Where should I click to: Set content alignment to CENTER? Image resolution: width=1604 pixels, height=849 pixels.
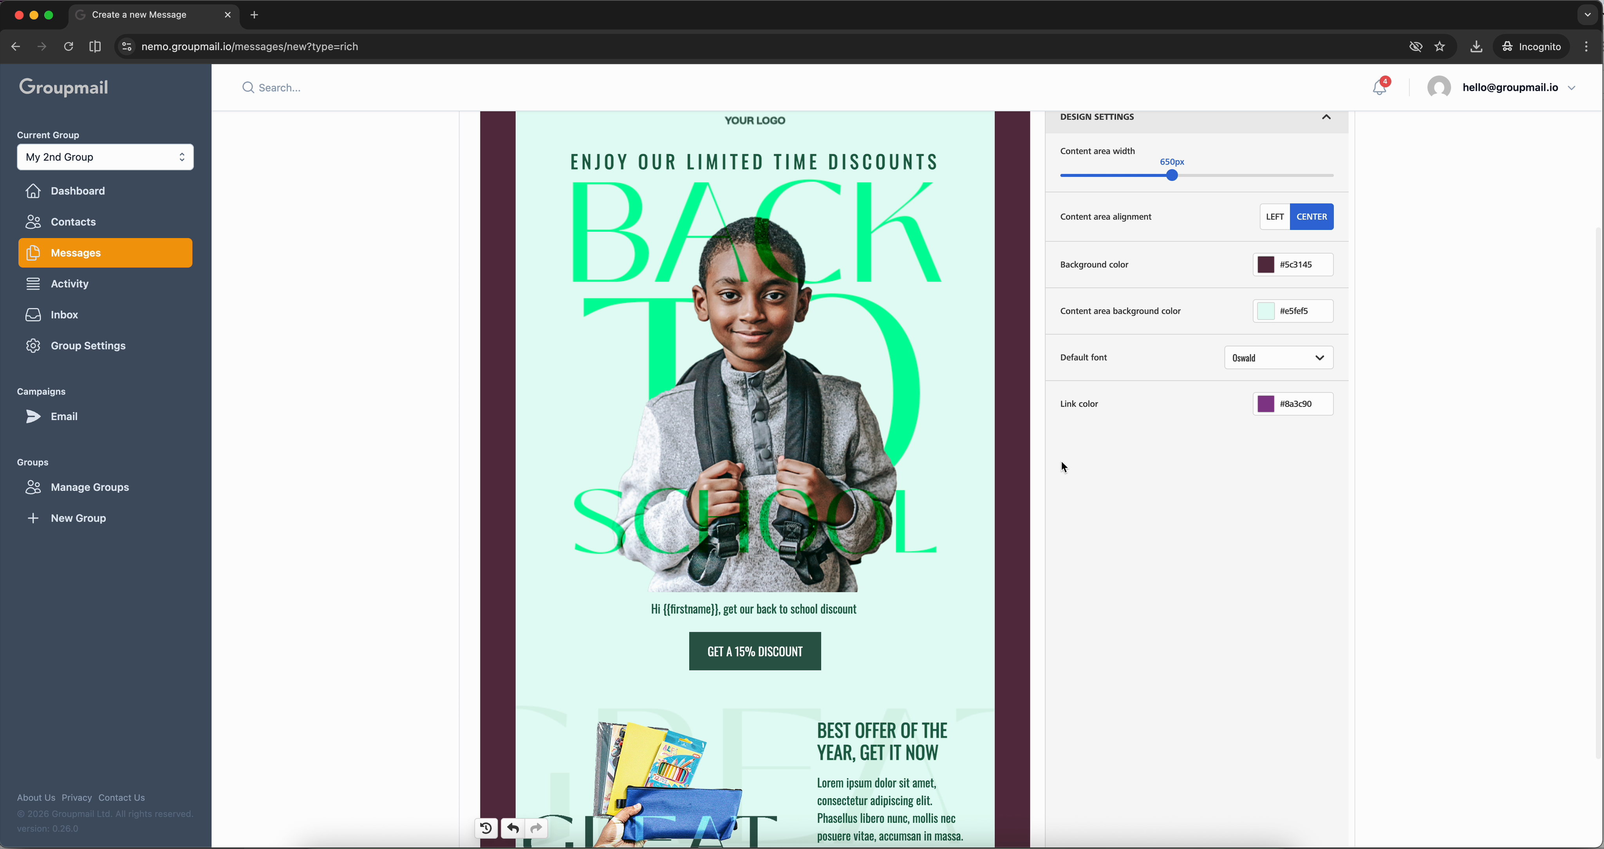1311,217
